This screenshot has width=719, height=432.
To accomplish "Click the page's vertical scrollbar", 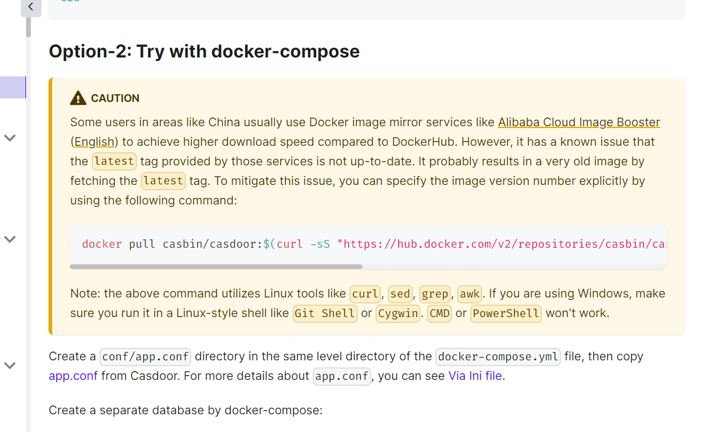I will tap(27, 27).
